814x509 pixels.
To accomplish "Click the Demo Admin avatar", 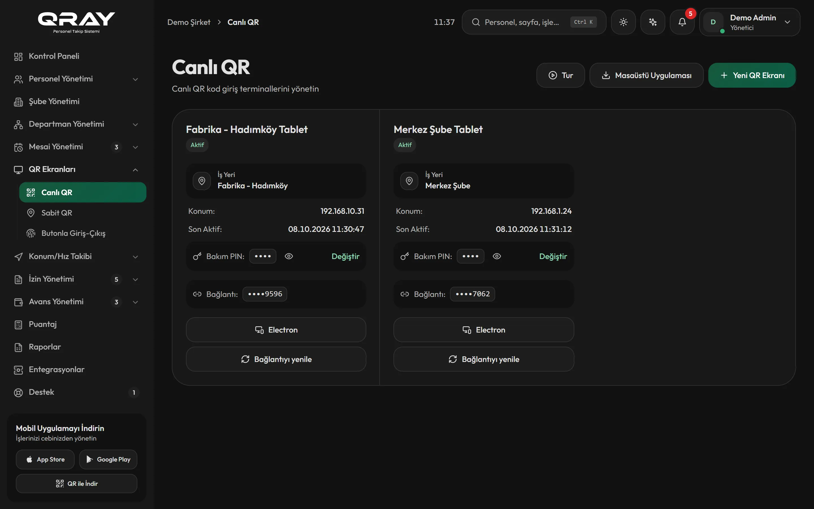I will 713,22.
